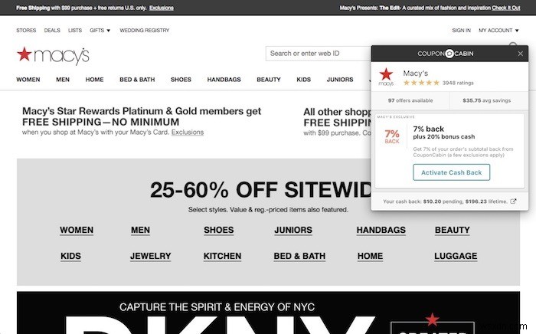Open Jewelry sitewide sale link

[150, 256]
